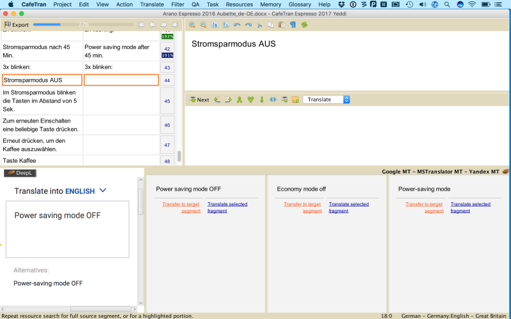Click the replace text 'A' icon
The image size is (511, 319).
[x=225, y=25]
